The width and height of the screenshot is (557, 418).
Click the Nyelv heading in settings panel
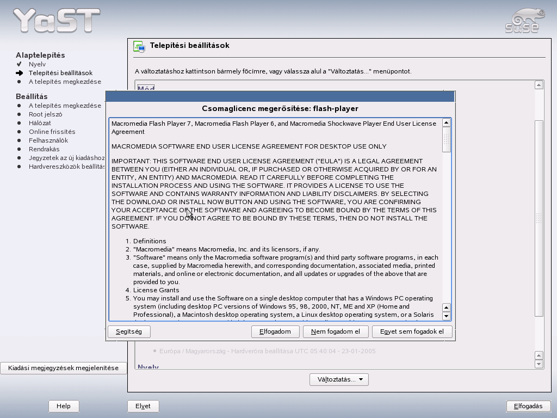pos(148,366)
